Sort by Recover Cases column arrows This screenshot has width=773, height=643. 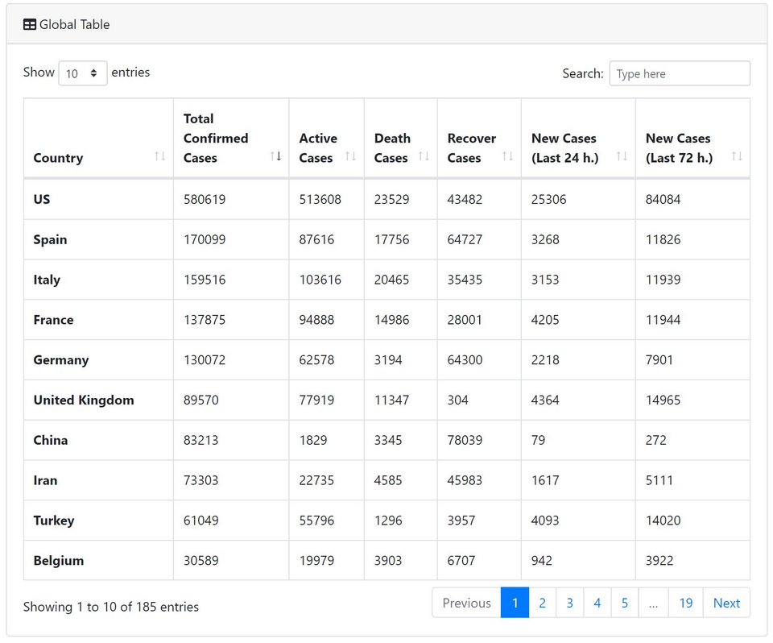[507, 156]
